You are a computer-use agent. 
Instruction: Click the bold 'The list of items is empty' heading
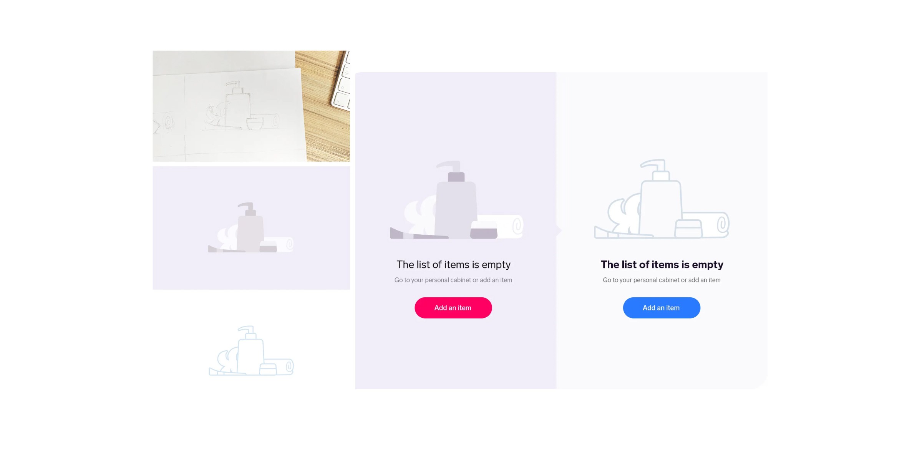[662, 265]
